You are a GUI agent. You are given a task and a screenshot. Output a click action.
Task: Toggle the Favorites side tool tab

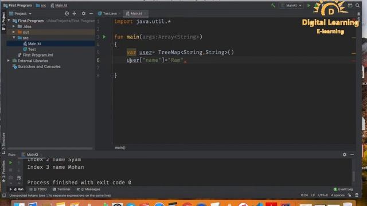point(3,171)
